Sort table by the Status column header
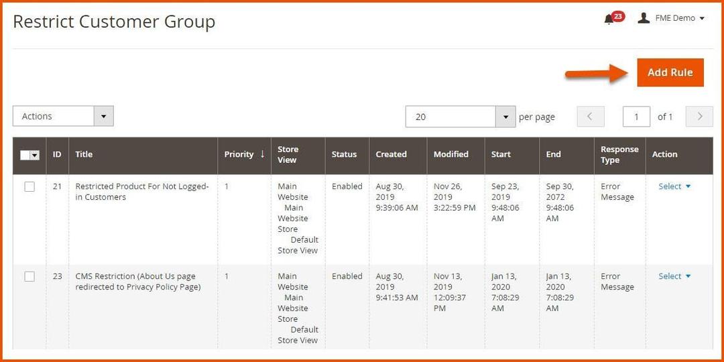The height and width of the screenshot is (362, 724). [344, 154]
